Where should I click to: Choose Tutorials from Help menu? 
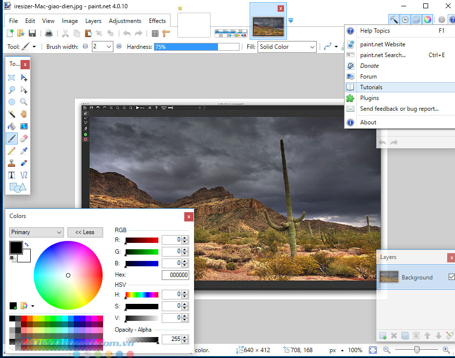click(x=400, y=87)
